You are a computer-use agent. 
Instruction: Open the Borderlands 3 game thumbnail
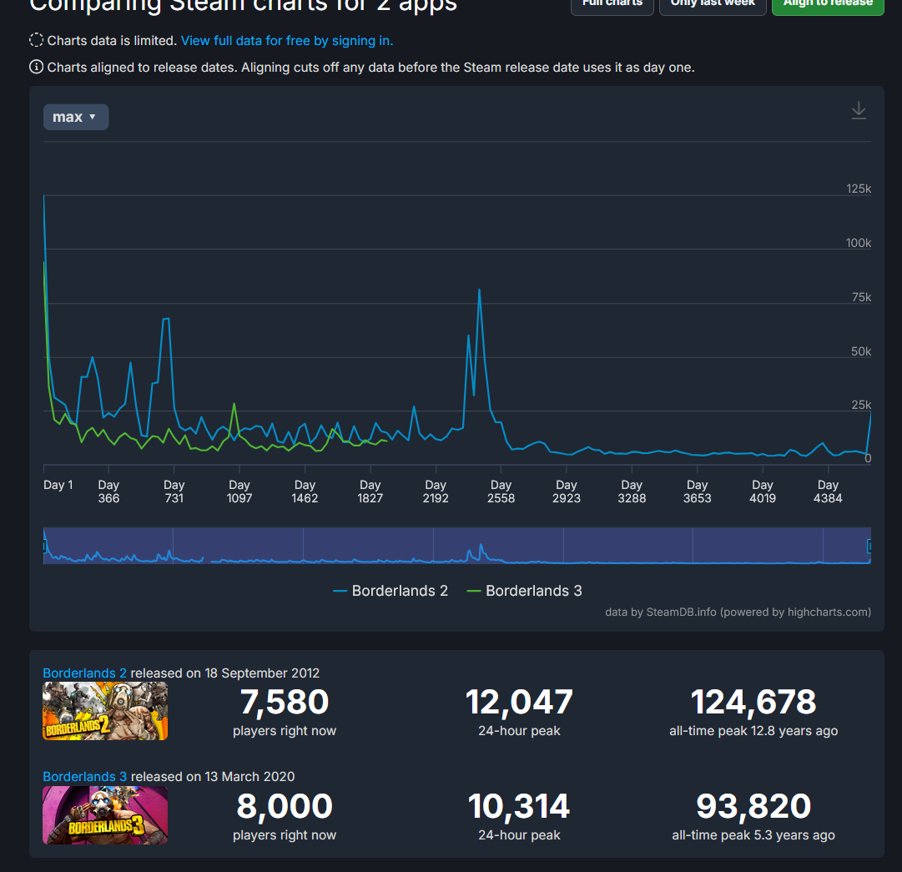pyautogui.click(x=105, y=815)
